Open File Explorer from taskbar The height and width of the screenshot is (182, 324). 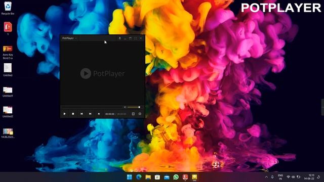pos(148,177)
